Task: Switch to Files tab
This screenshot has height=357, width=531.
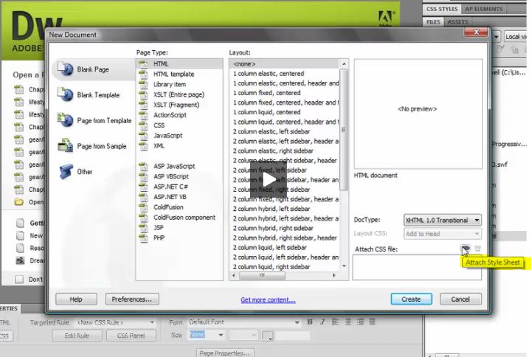Action: pyautogui.click(x=433, y=22)
